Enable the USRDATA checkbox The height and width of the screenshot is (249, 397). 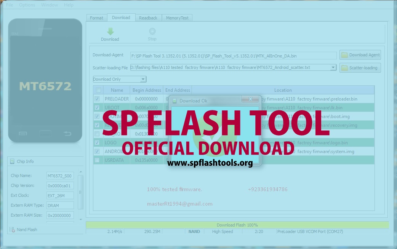(97, 160)
